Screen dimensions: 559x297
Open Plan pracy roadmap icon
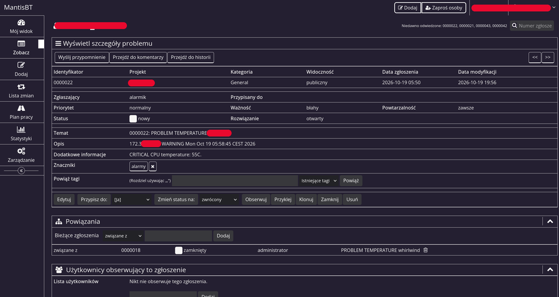[x=21, y=108]
